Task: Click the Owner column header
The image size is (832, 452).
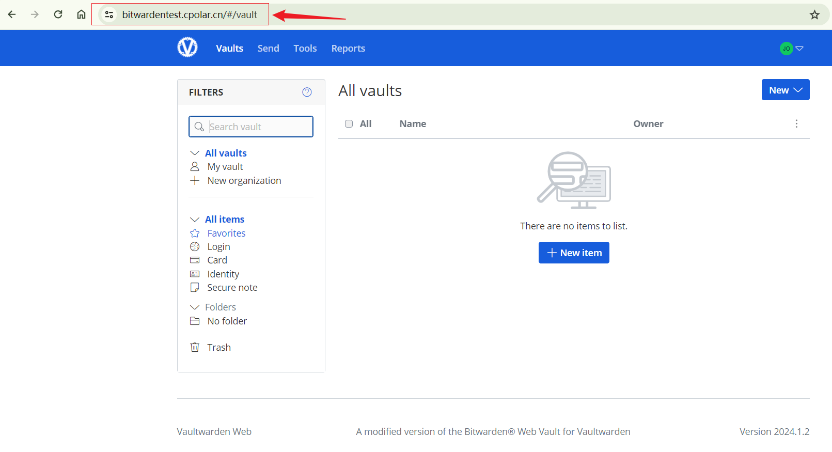Action: [648, 123]
